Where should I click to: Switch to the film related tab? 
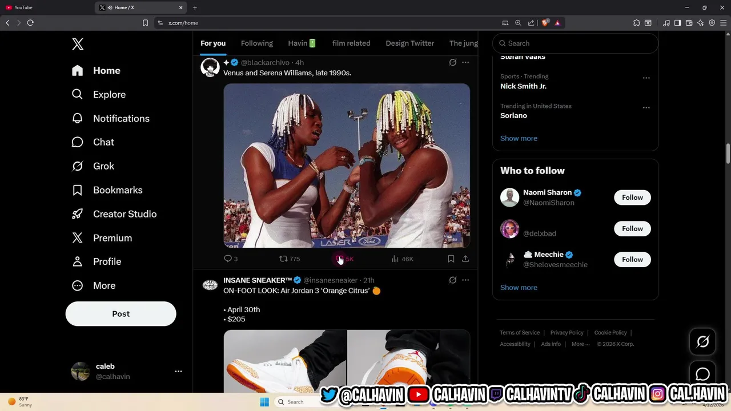[351, 43]
